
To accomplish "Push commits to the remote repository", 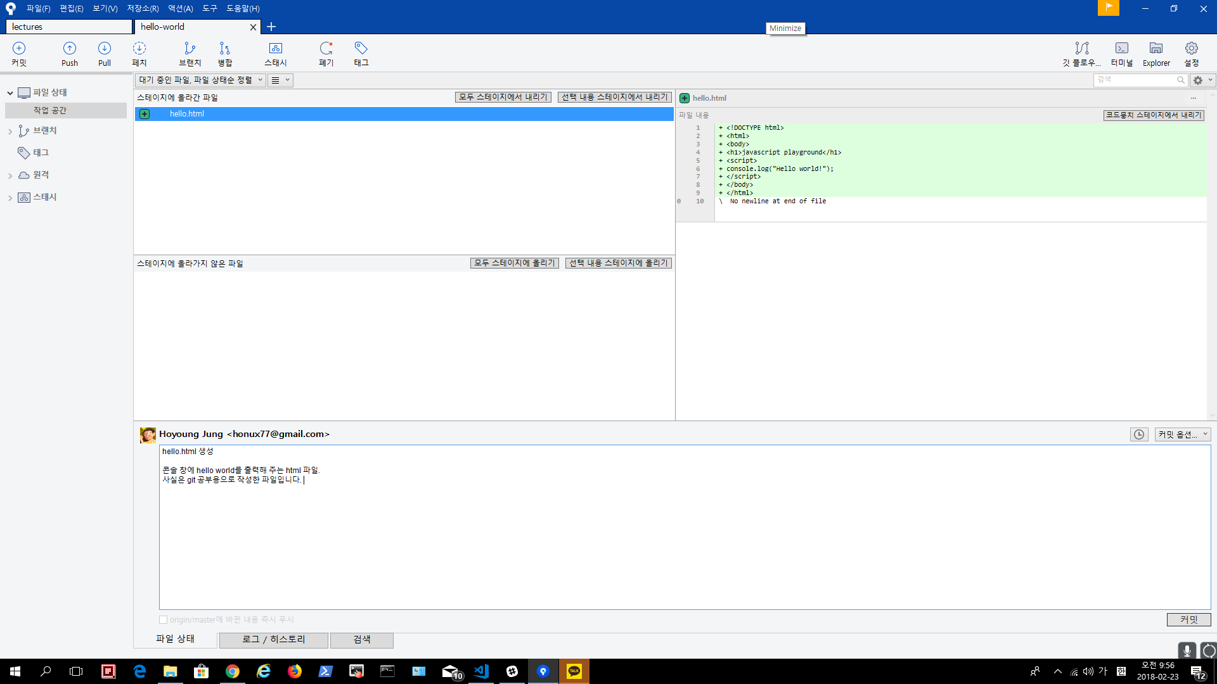I will [x=69, y=53].
